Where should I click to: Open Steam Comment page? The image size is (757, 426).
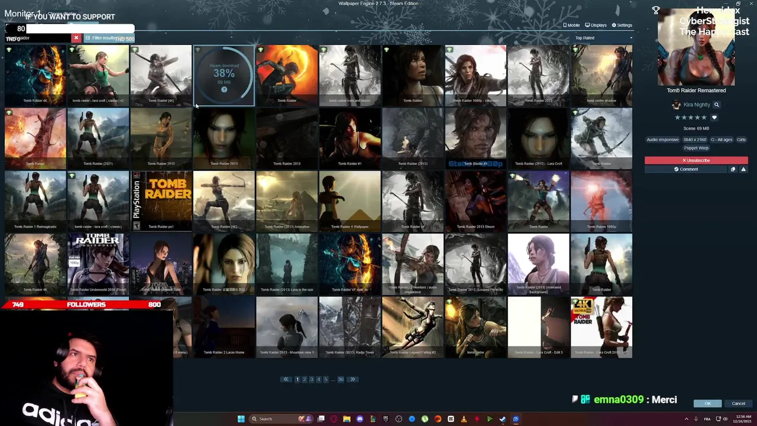[686, 169]
